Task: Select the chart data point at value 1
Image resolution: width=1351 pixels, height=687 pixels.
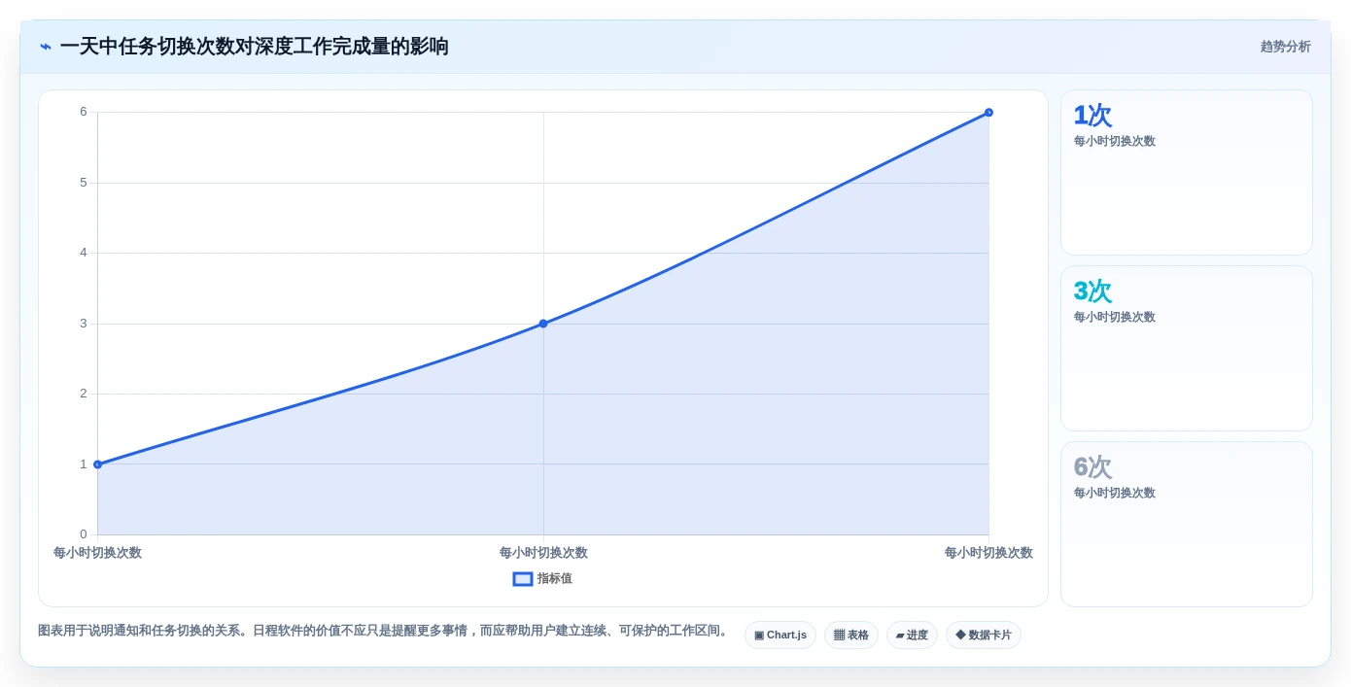Action: tap(97, 464)
